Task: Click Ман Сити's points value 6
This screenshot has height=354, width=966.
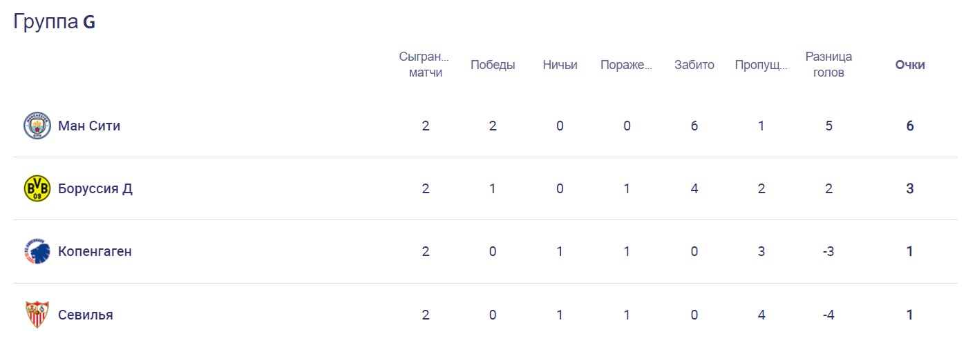Action: pos(910,126)
